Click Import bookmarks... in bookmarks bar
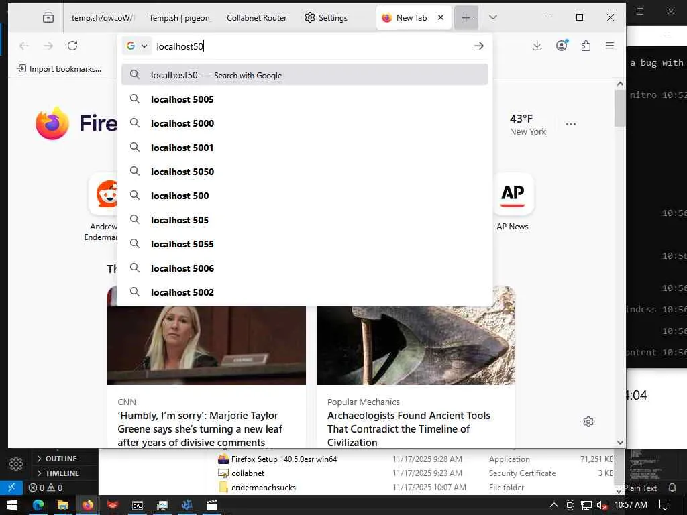687x515 pixels. click(59, 69)
